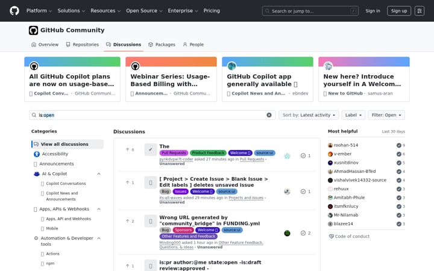Click the 'Other Features and Feedback' label
Screen dimensions: 434x271
[x=189, y=237]
